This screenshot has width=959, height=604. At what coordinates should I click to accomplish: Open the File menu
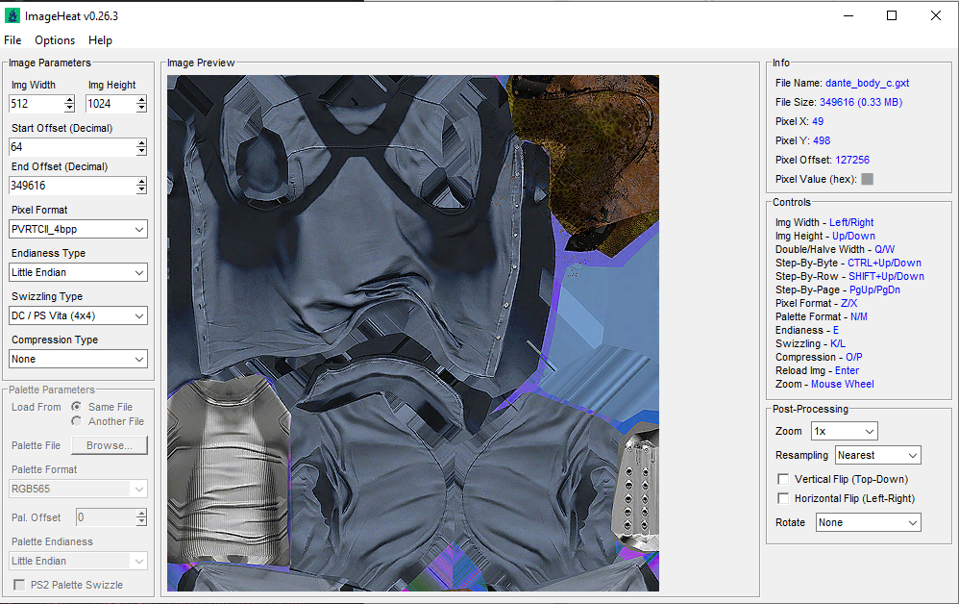[12, 40]
